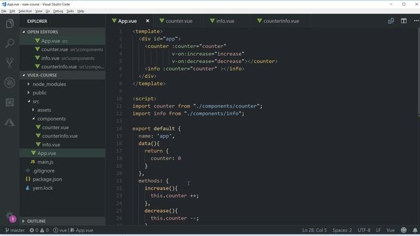Select info.vue in the open editors list
420x236 pixels.
click(x=62, y=58)
